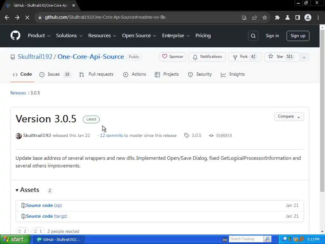
Task: Open GitHub search with the magnifier icon
Action: [x=253, y=36]
